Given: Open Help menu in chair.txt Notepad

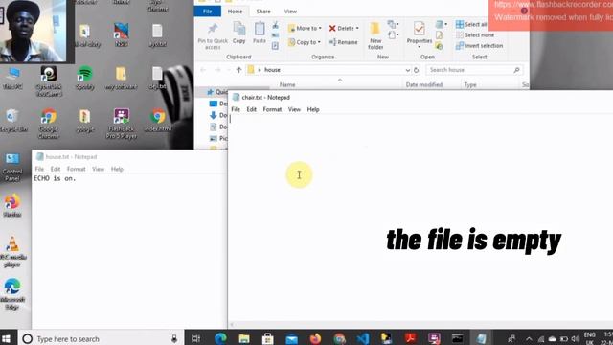Looking at the screenshot, I should tap(313, 109).
